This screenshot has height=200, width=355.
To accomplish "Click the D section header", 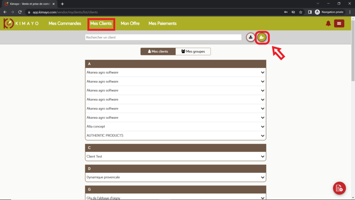I will (x=175, y=169).
